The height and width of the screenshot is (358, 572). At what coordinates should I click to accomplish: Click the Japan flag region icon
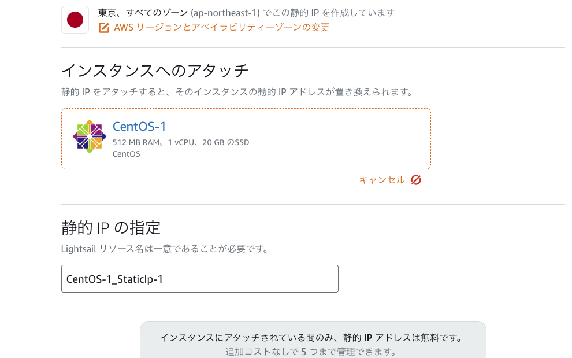(75, 20)
